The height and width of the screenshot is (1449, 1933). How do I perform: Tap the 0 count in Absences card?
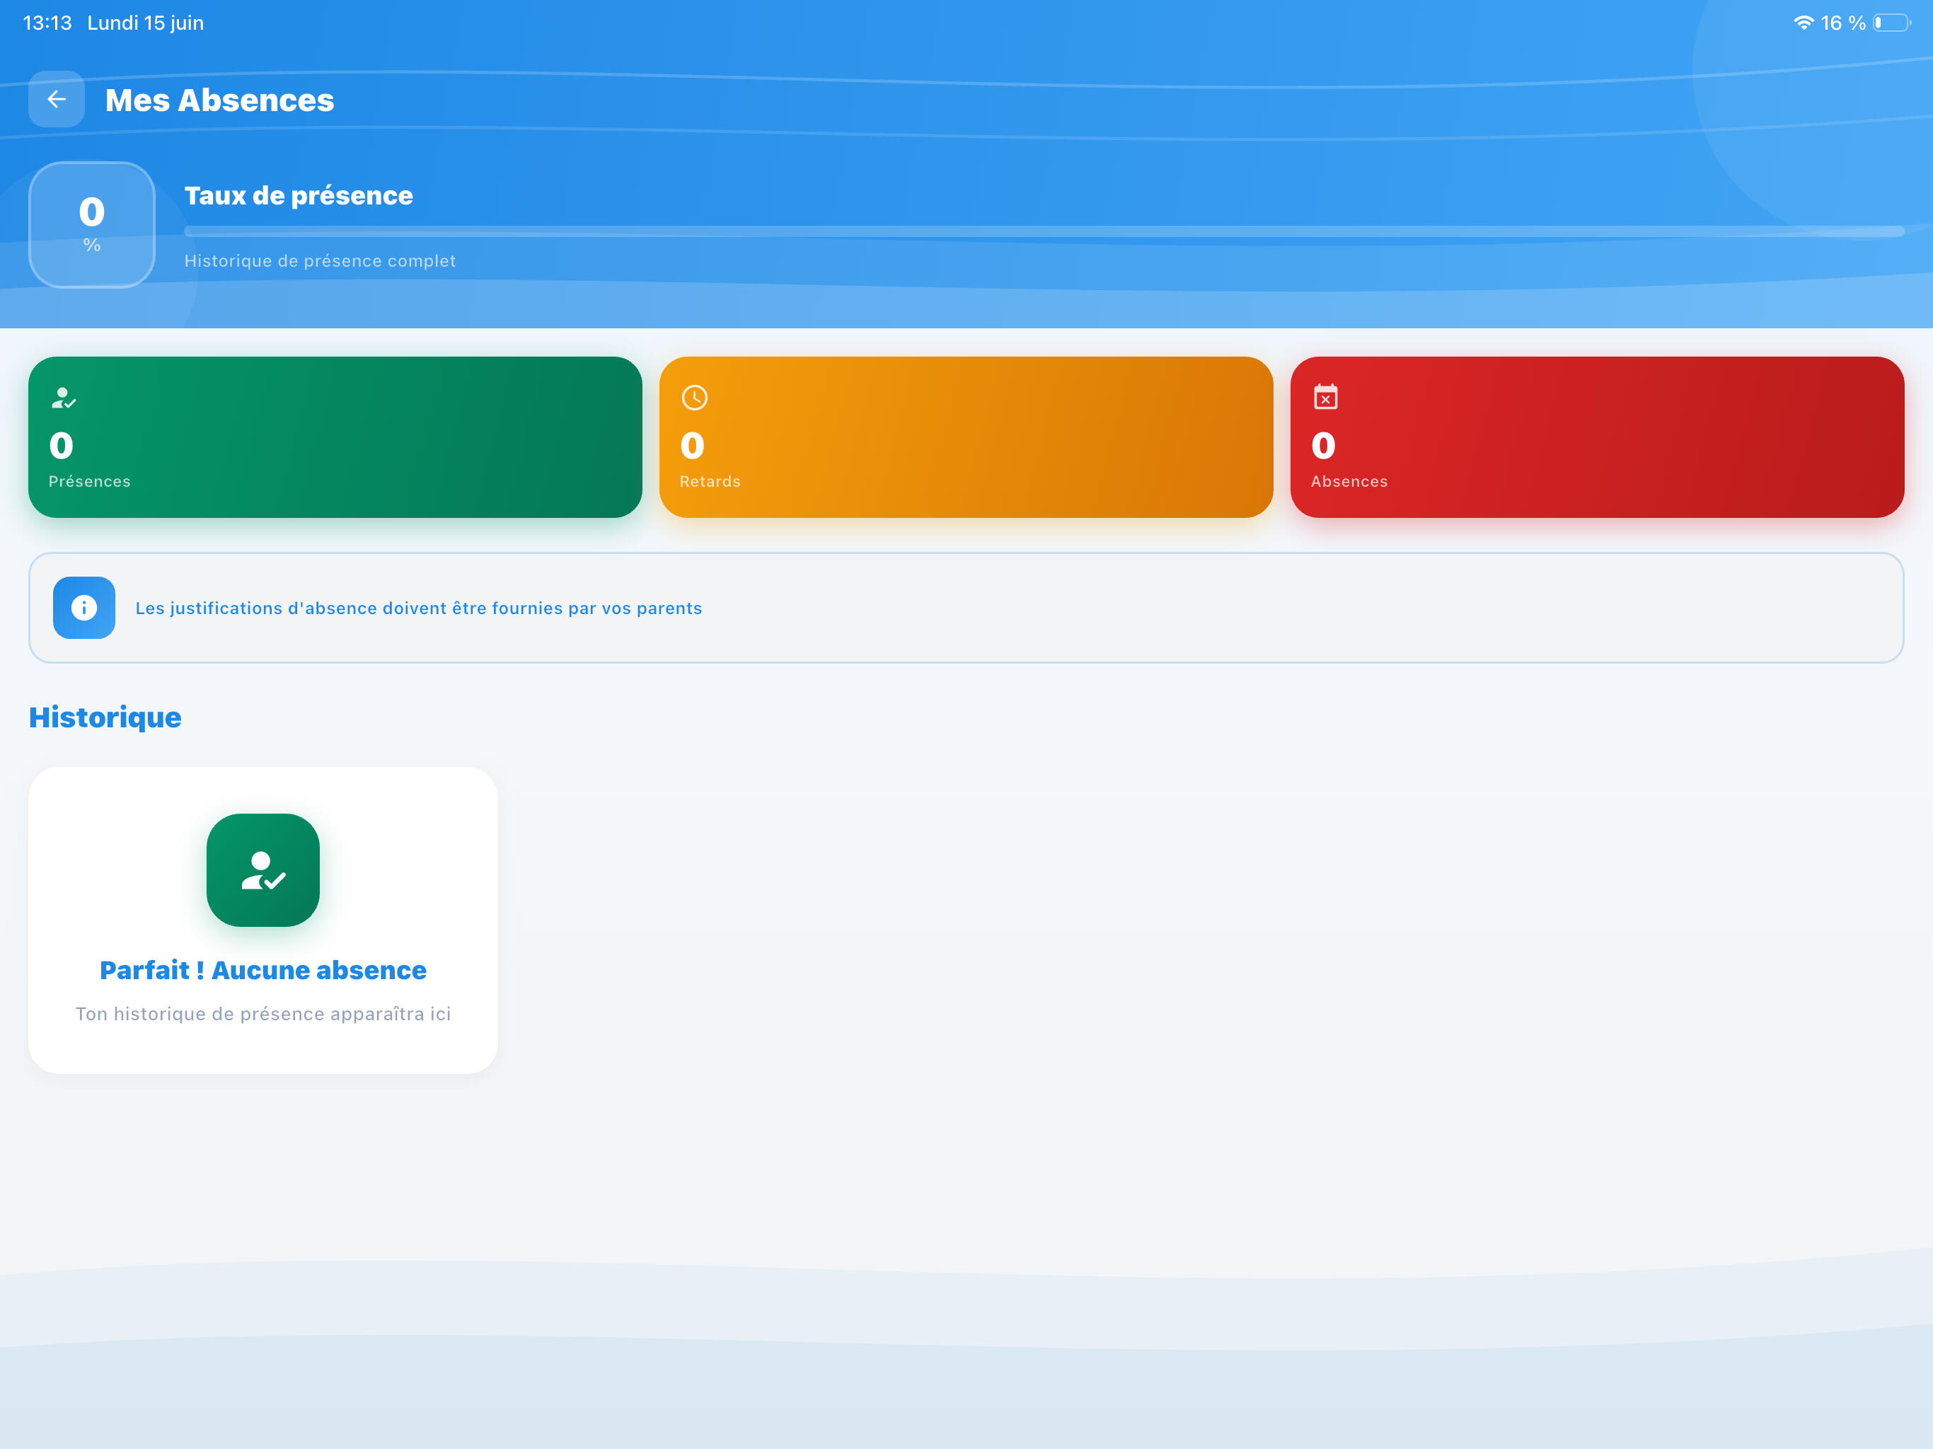click(1323, 446)
